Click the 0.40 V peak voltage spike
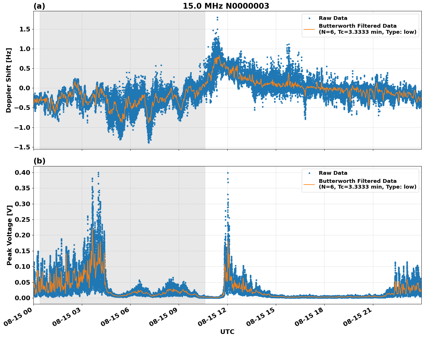 227,172
